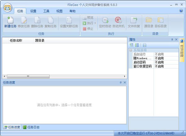Click the 复制任务 (Copy Task) icon
The image size is (186, 136).
point(50,20)
